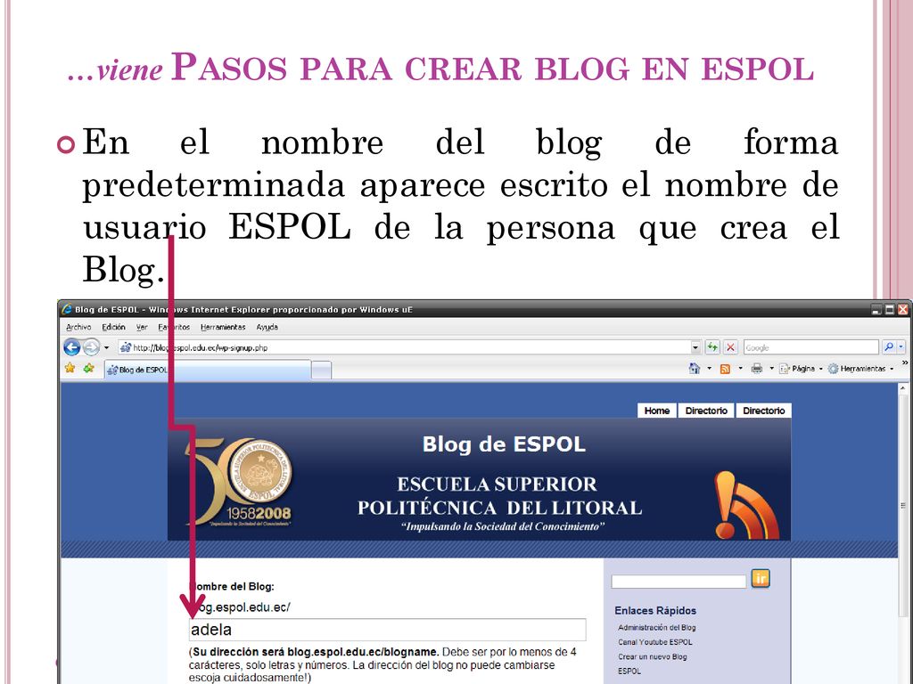Click the orange RSS feeds icon

point(725,369)
